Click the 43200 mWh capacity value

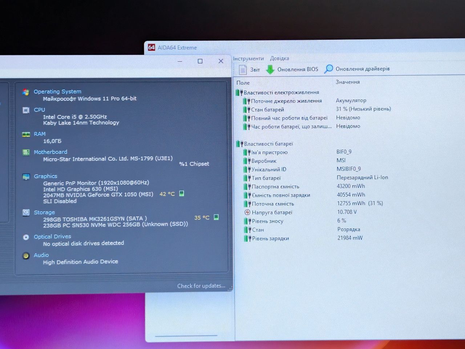point(351,186)
